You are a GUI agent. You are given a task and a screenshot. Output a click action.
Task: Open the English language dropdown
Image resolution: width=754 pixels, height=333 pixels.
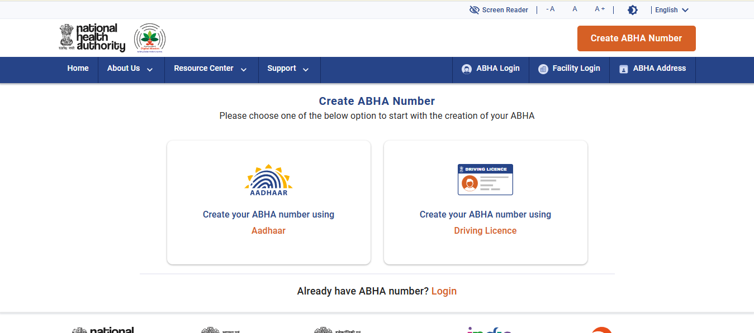pos(671,9)
